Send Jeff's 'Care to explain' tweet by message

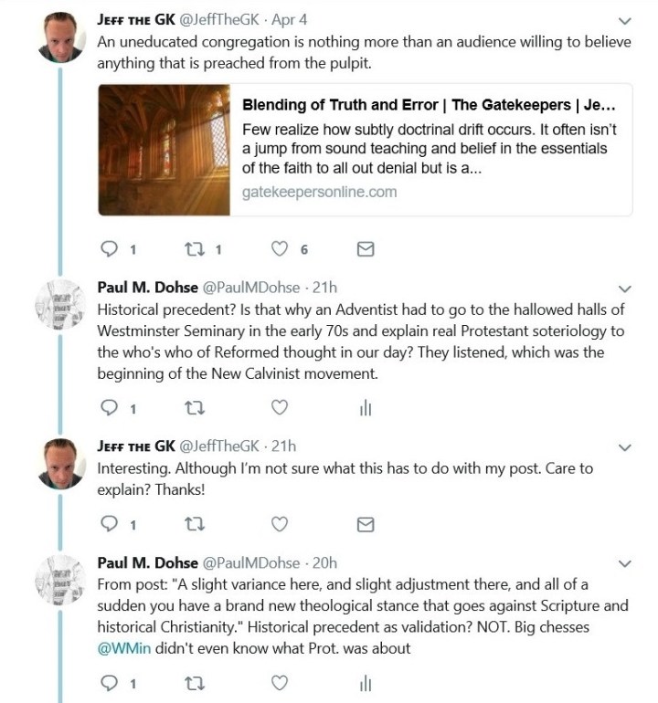coord(364,523)
